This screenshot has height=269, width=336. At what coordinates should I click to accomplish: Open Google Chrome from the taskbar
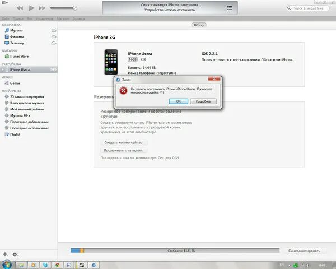pos(57,265)
